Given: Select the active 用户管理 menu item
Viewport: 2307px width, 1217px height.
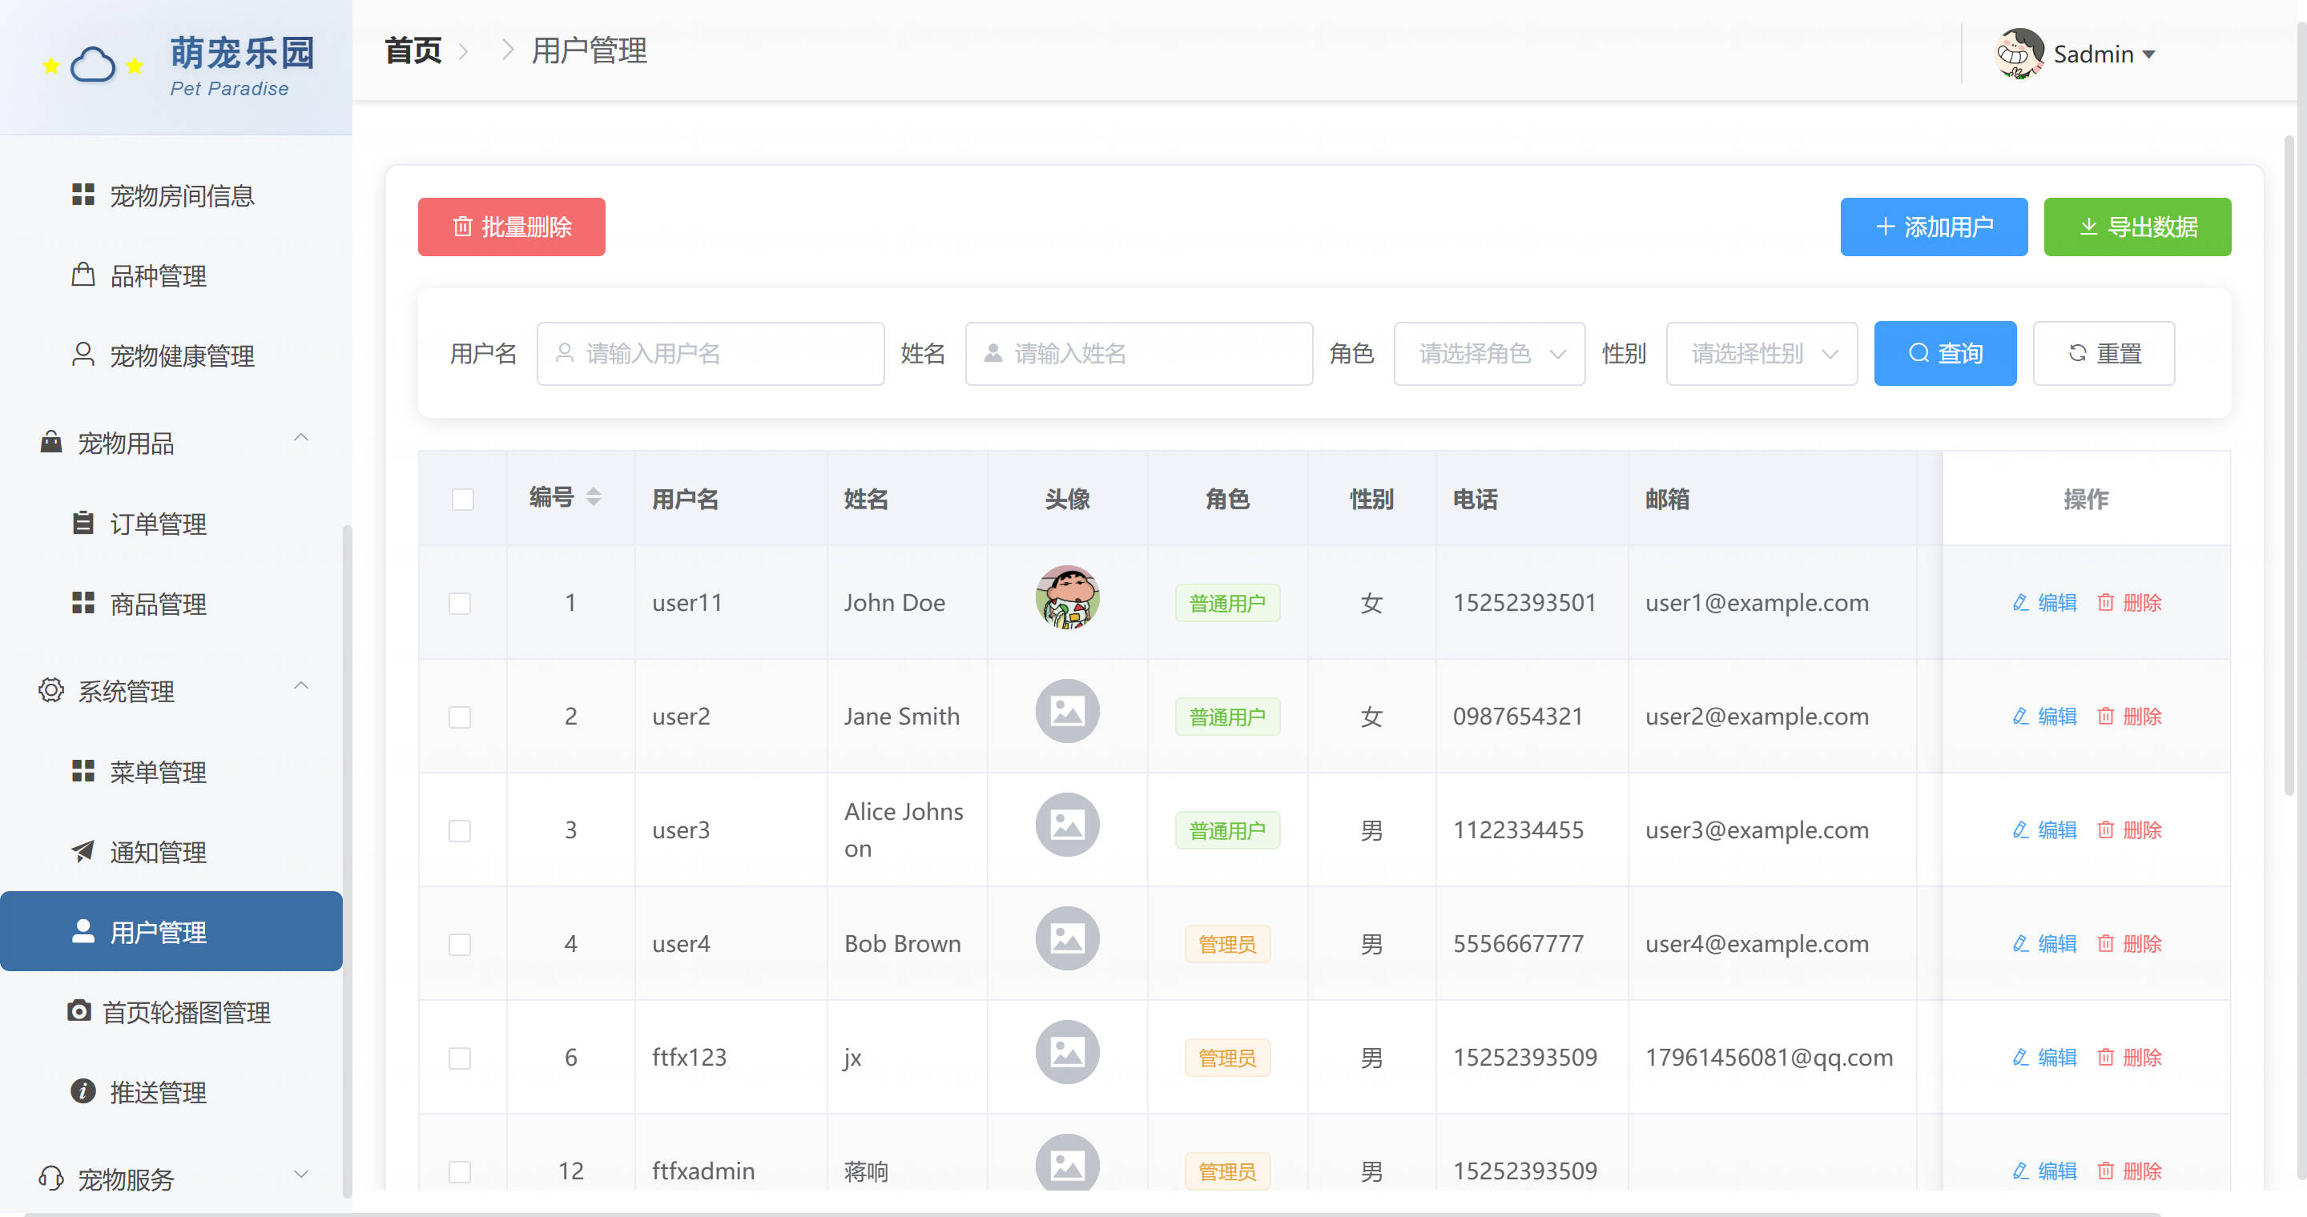Looking at the screenshot, I should click(x=171, y=931).
